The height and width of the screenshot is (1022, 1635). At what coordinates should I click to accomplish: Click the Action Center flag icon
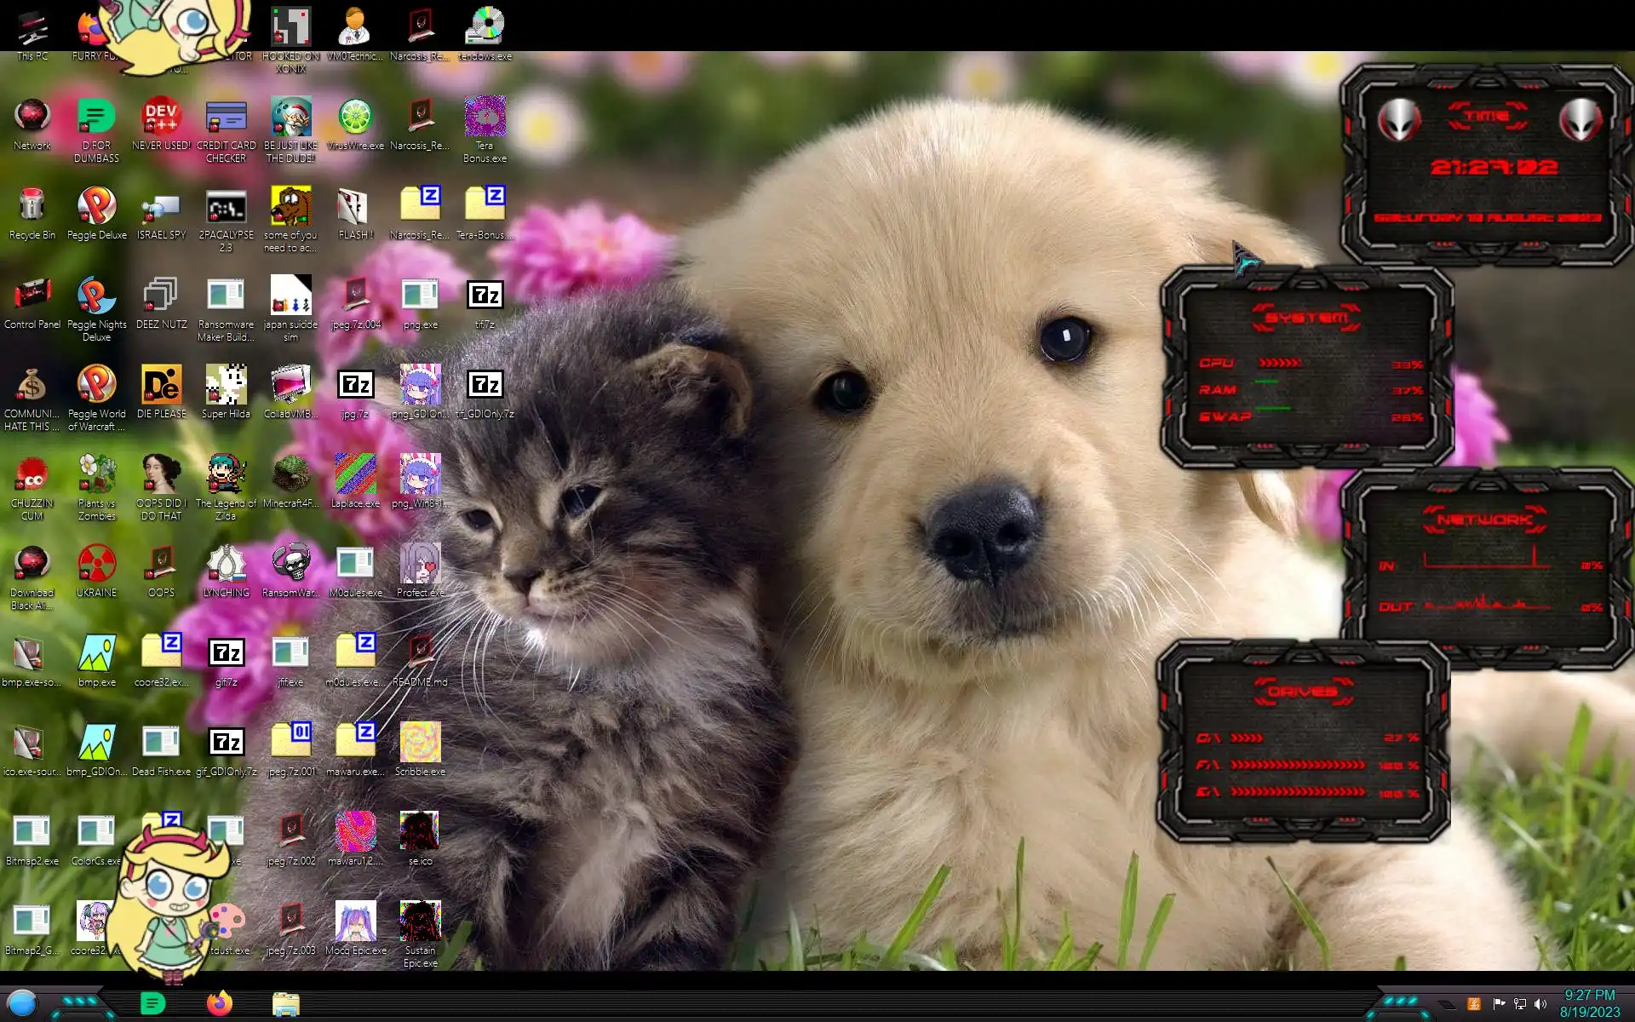tap(1499, 1004)
